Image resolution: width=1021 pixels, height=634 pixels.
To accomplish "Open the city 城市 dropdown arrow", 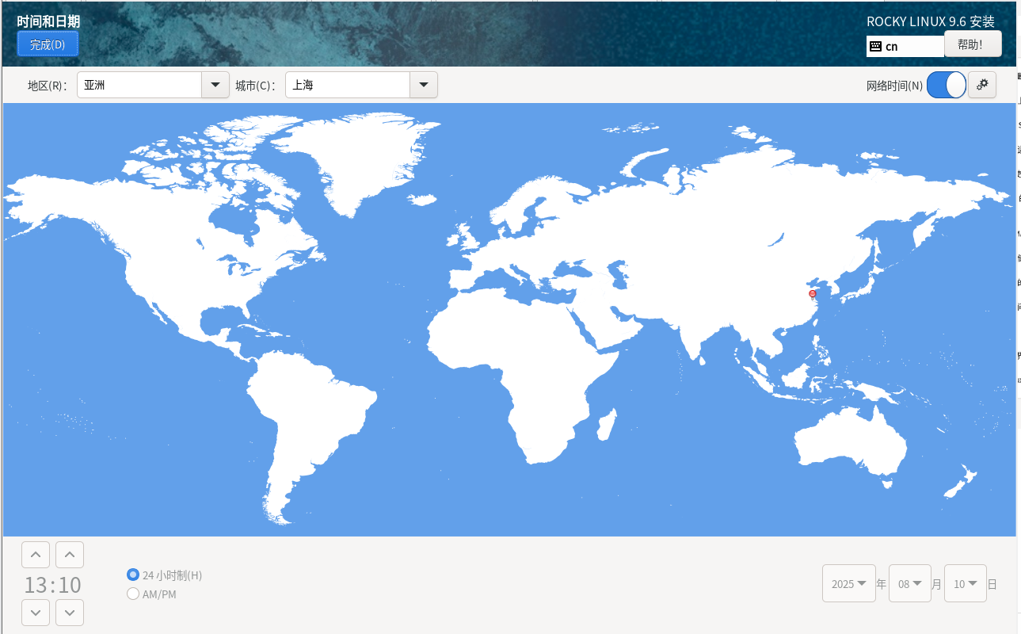I will [424, 85].
